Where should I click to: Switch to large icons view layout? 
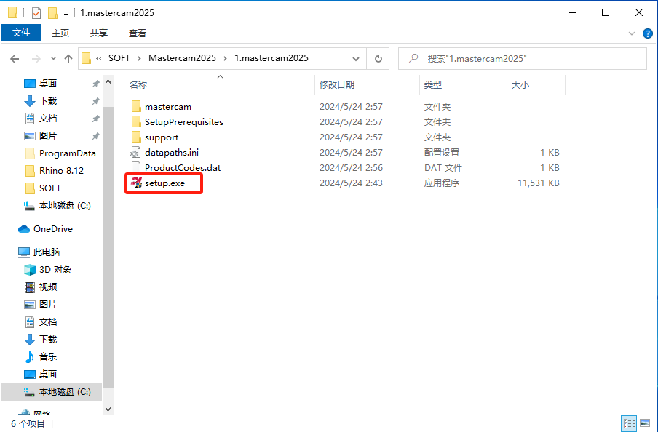[645, 423]
